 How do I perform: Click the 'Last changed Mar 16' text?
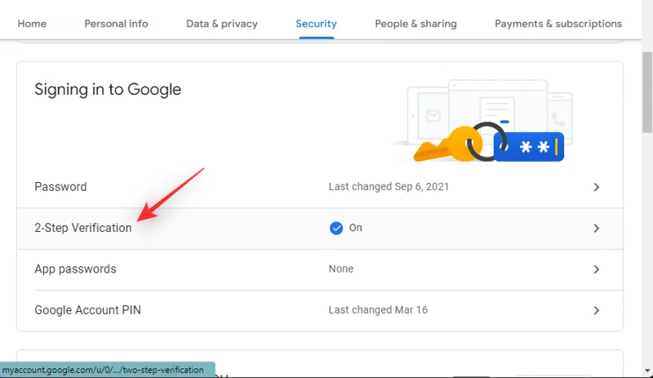click(378, 309)
